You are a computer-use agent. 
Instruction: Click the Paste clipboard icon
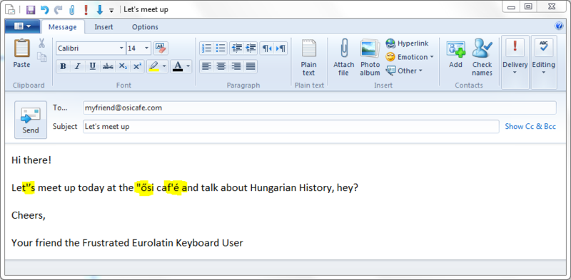21,48
